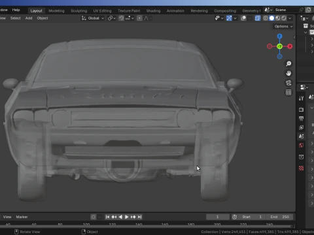Click the pin scene icon
The height and width of the screenshot is (235, 314).
[301, 10]
